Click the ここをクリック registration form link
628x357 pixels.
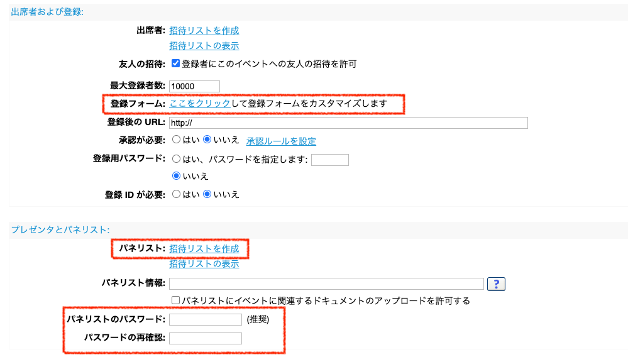[200, 103]
